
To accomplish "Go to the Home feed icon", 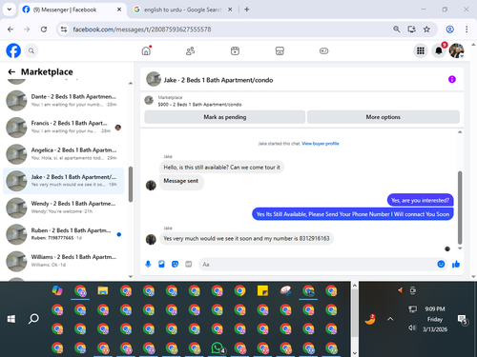I will [x=146, y=50].
